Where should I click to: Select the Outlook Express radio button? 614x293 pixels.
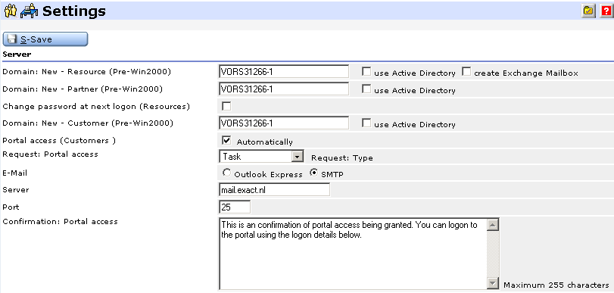tap(226, 173)
